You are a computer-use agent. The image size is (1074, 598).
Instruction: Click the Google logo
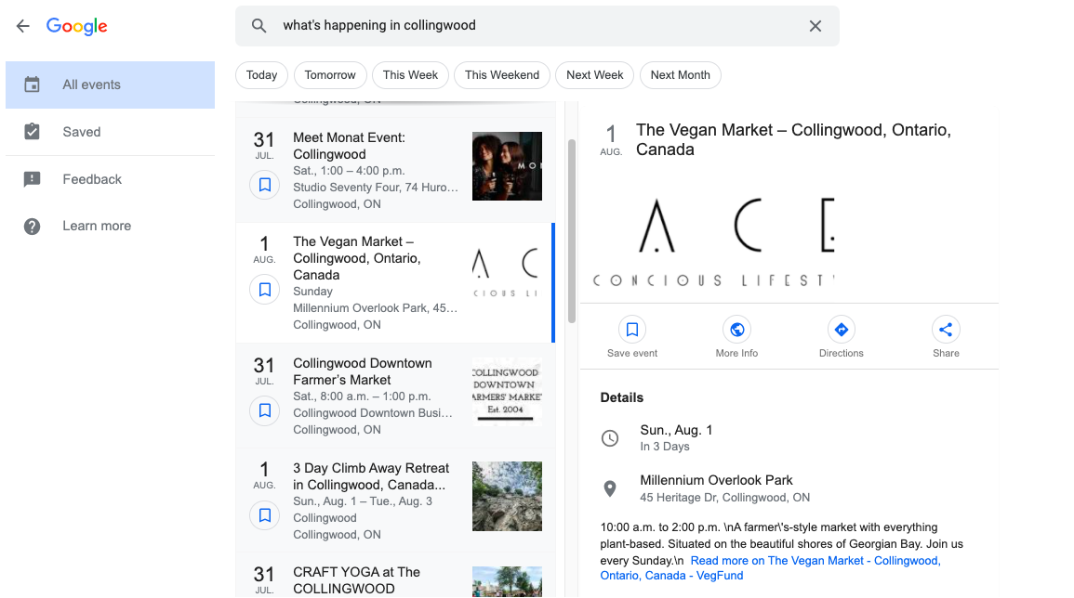[x=76, y=26]
